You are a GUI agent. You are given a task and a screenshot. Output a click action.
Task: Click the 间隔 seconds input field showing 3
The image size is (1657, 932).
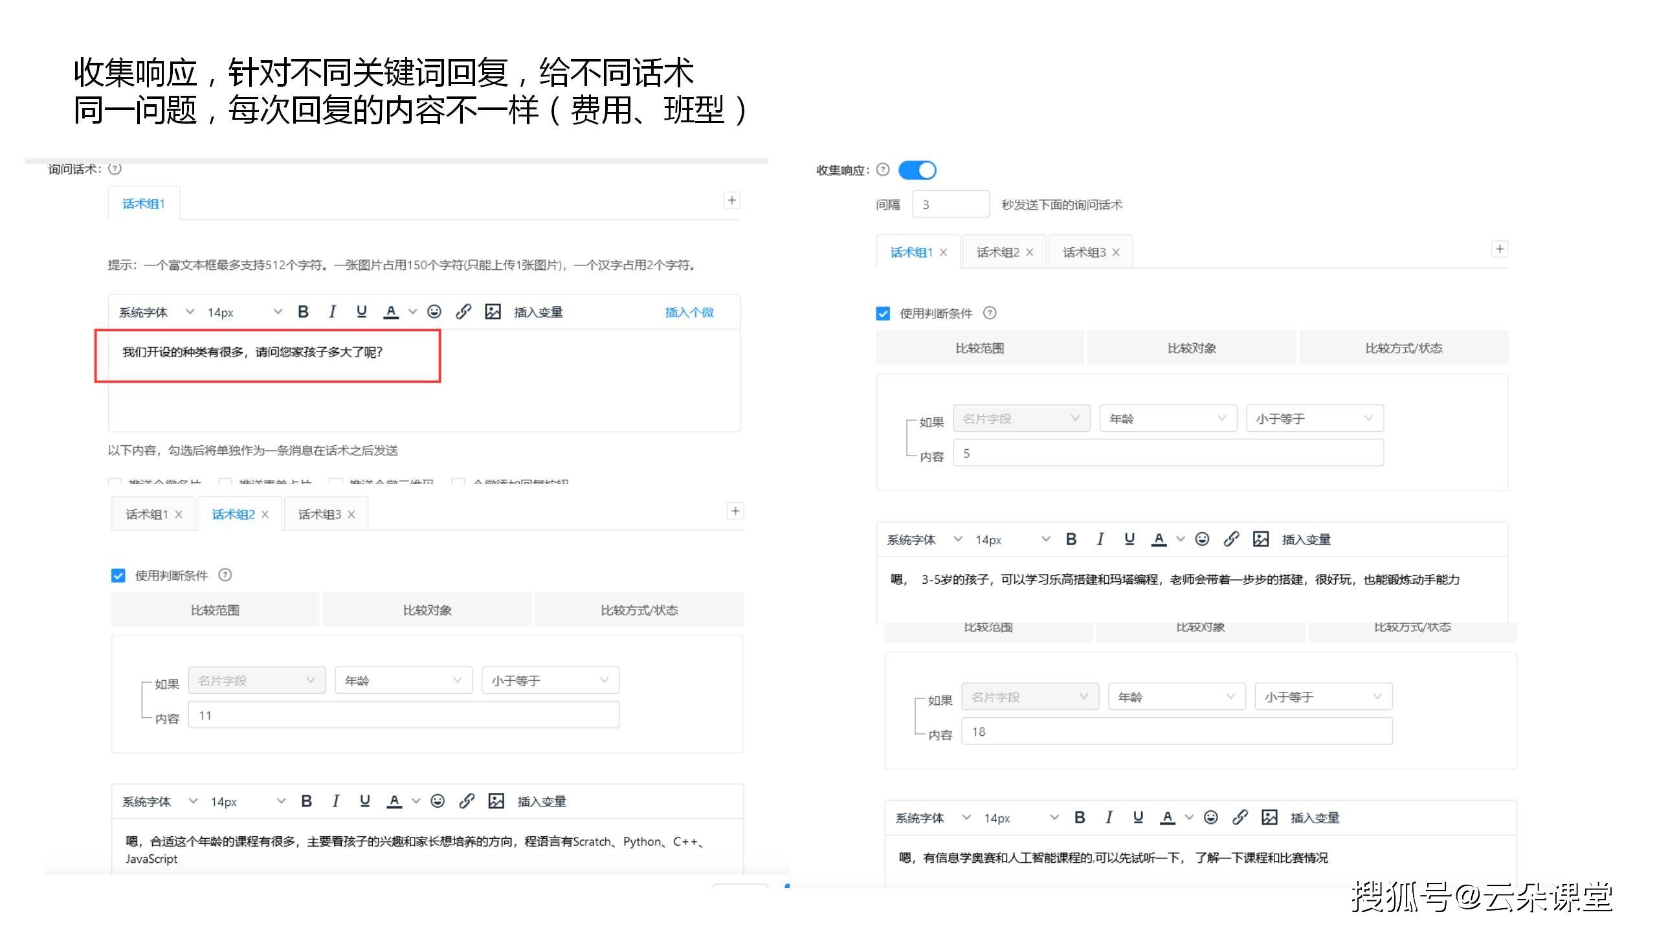click(x=950, y=204)
